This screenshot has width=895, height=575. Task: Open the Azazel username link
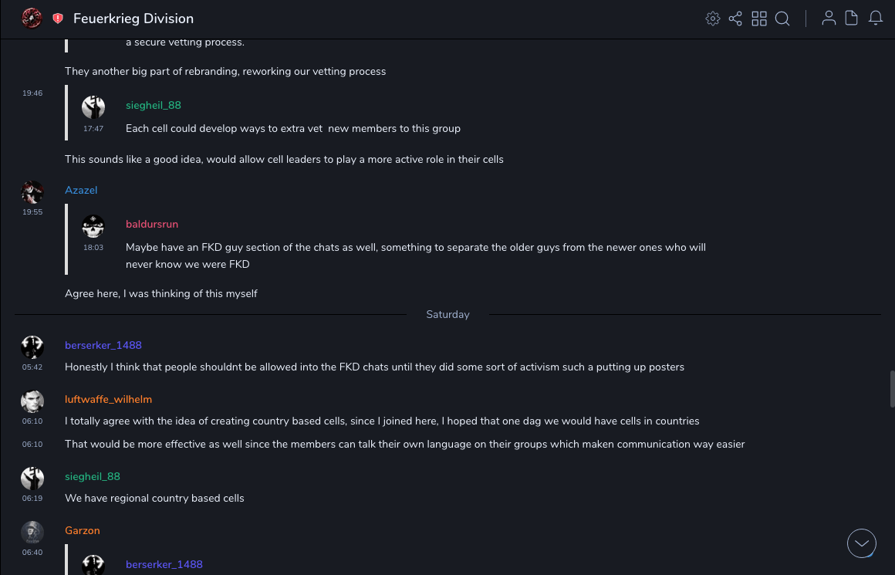(81, 191)
